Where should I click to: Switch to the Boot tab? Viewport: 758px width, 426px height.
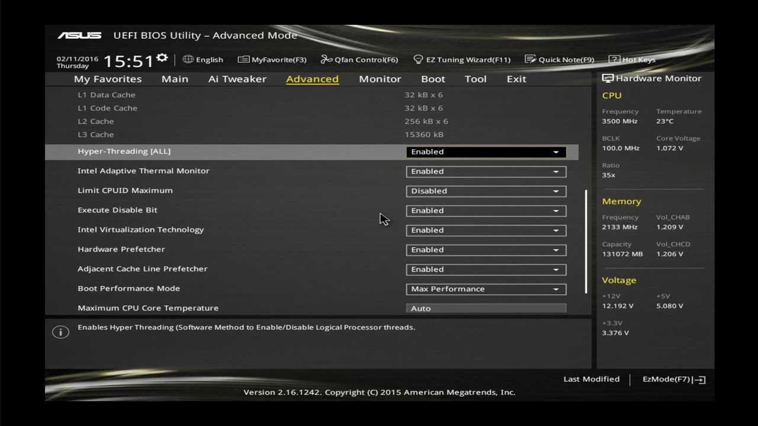pyautogui.click(x=433, y=79)
